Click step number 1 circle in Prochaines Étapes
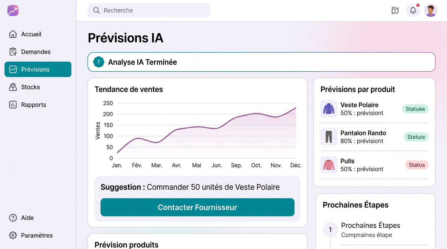 [330, 230]
